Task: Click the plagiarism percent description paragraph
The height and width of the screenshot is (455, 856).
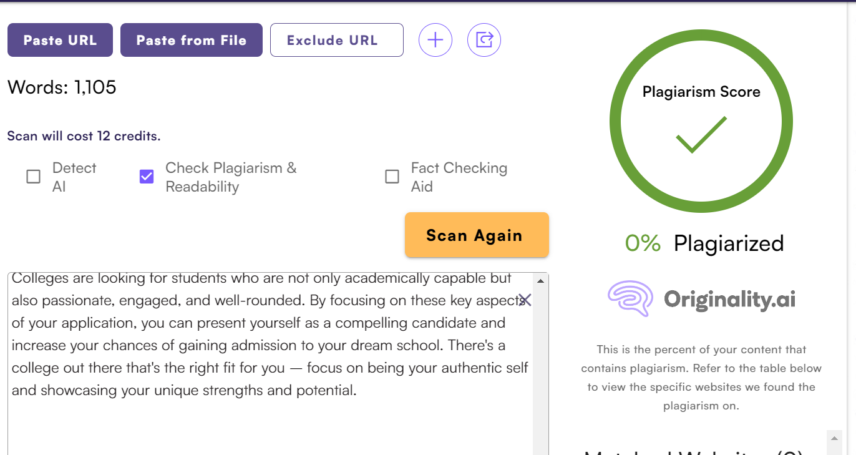Action: (x=701, y=378)
